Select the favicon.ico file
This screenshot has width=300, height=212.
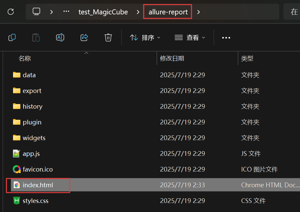coord(37,169)
